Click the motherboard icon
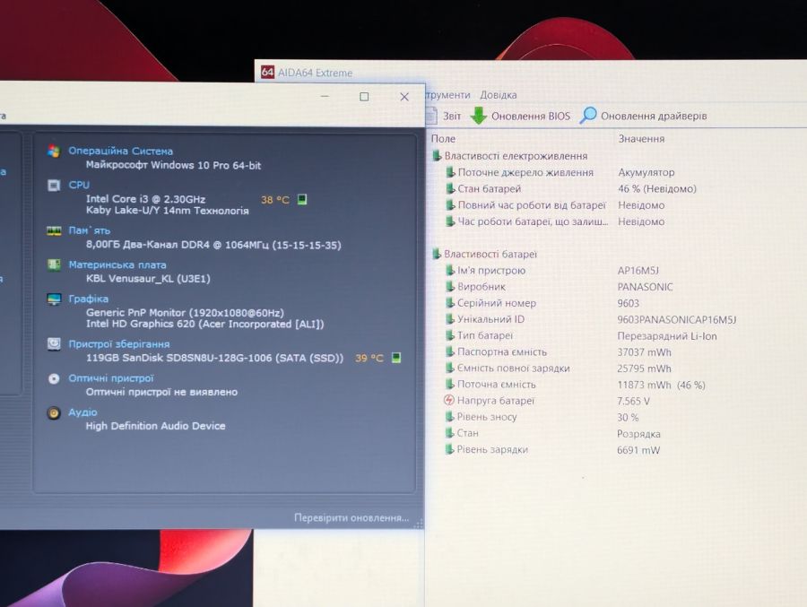Image resolution: width=807 pixels, height=607 pixels. coord(54,264)
